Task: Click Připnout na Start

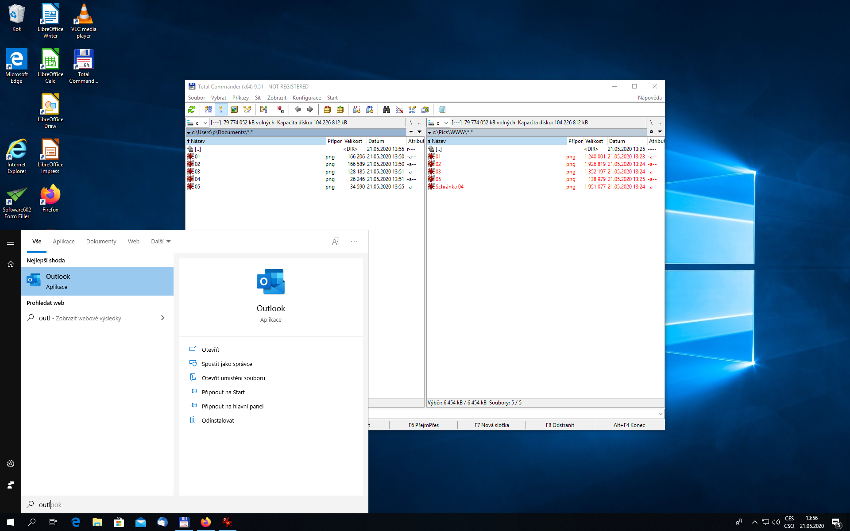Action: [x=223, y=392]
